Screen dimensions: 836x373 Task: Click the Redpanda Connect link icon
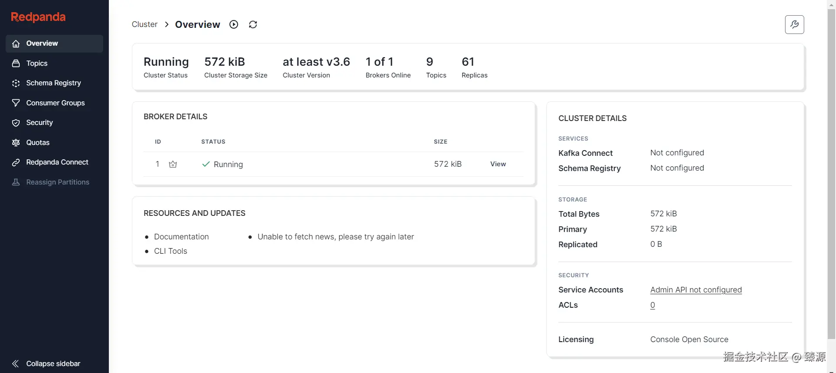click(x=16, y=162)
